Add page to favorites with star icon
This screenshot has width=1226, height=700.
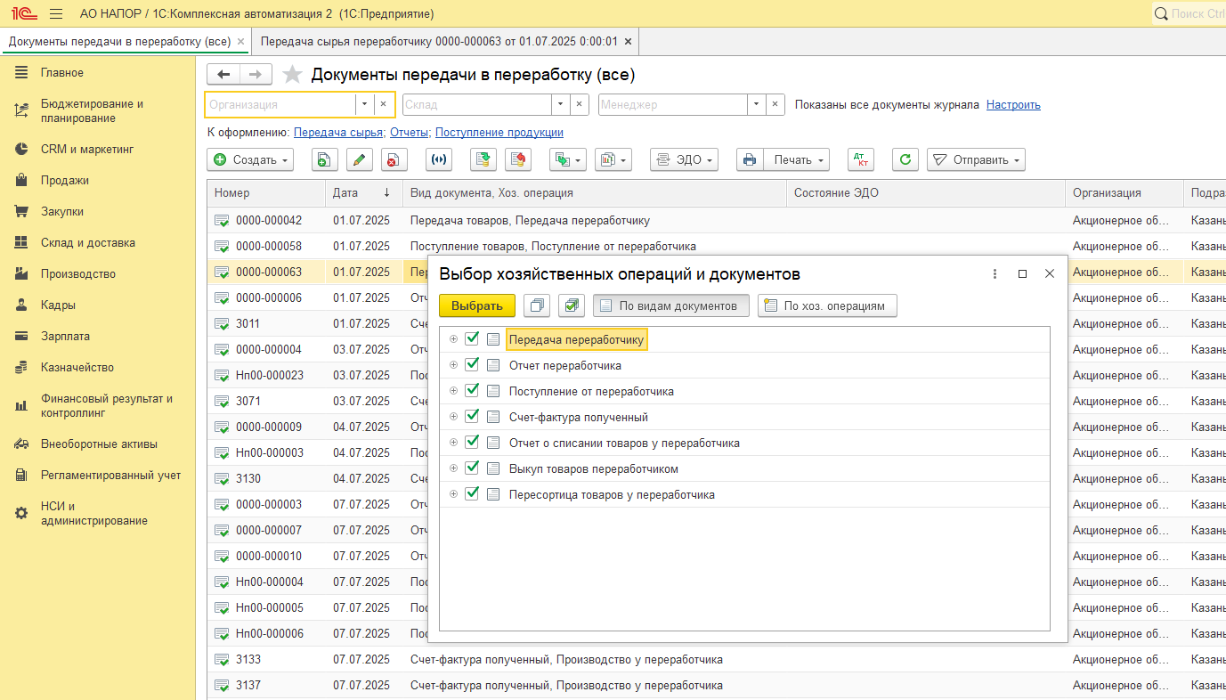coord(290,75)
